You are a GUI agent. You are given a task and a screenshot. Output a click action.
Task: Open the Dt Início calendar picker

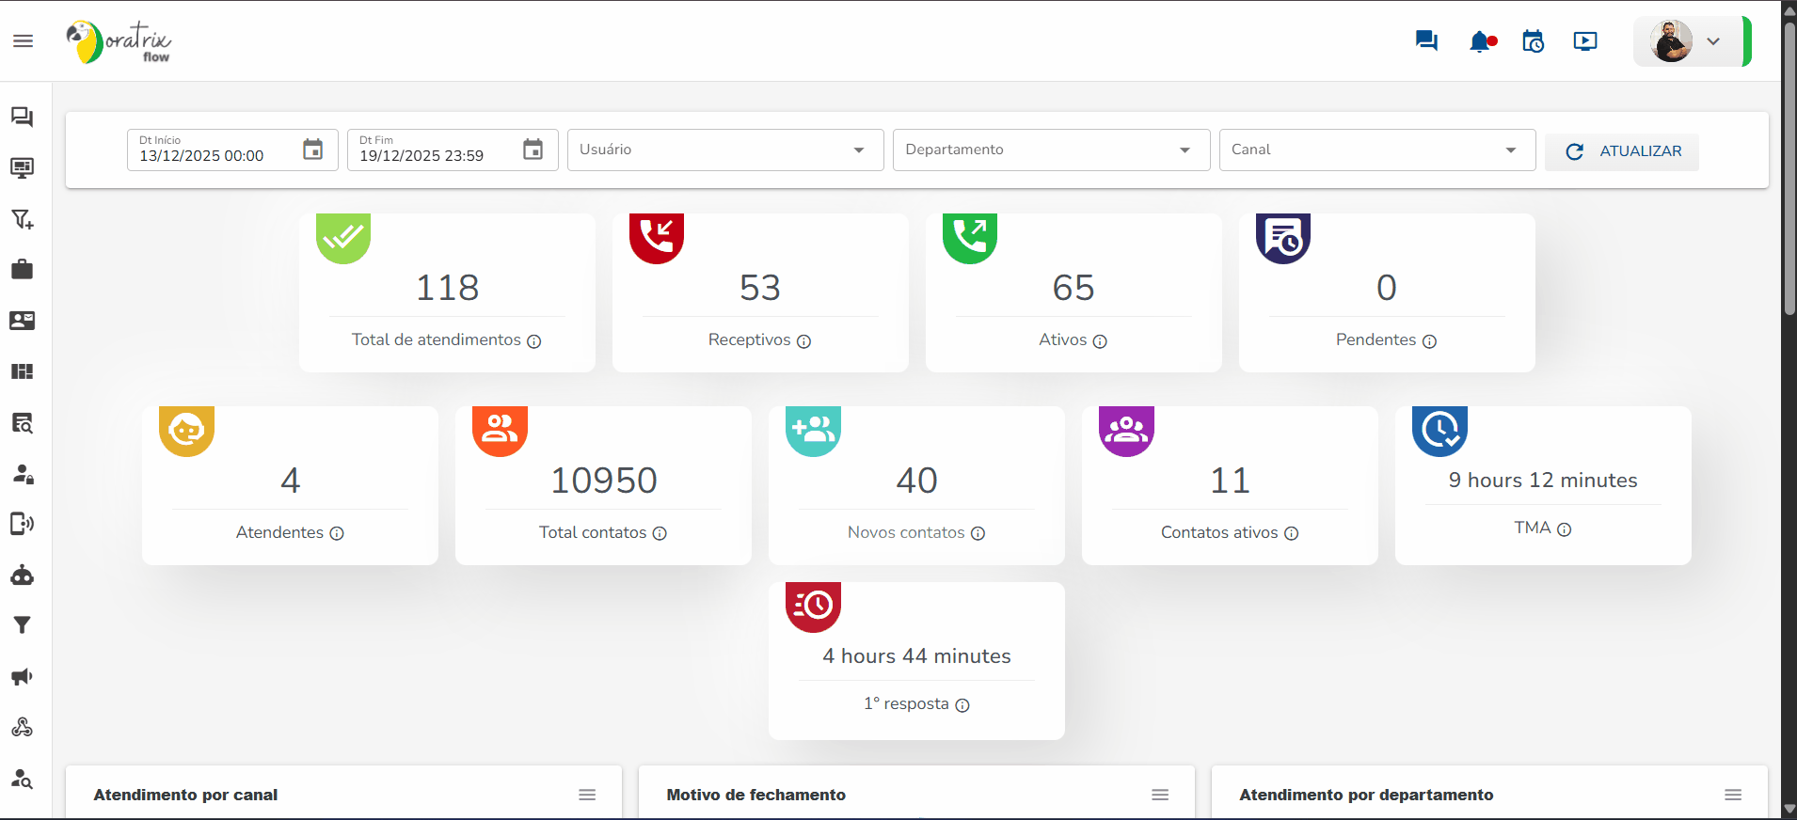(x=313, y=150)
